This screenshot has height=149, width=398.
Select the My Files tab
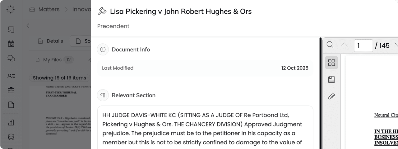click(52, 60)
